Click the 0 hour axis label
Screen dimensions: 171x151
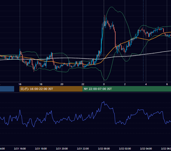click(104, 84)
